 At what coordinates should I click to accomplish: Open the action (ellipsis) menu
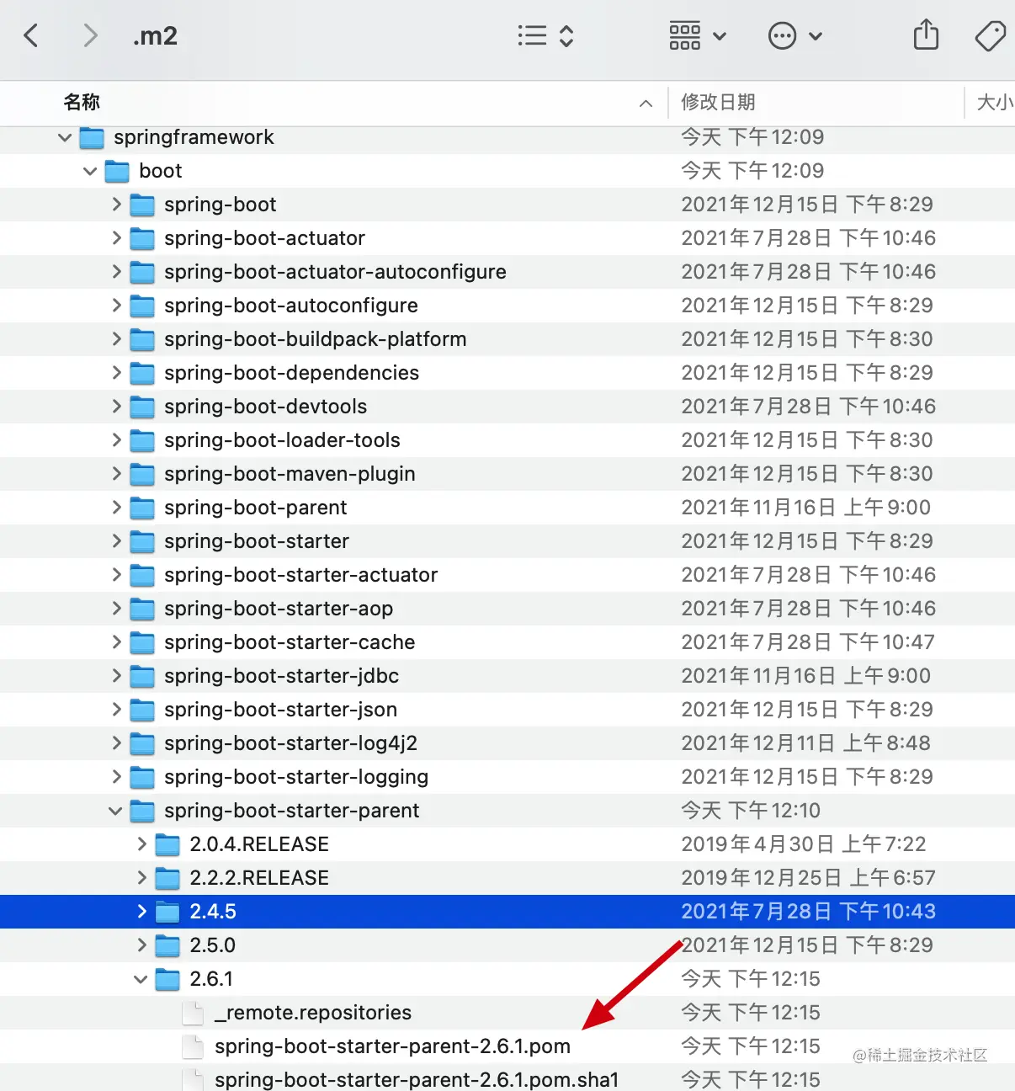click(794, 35)
